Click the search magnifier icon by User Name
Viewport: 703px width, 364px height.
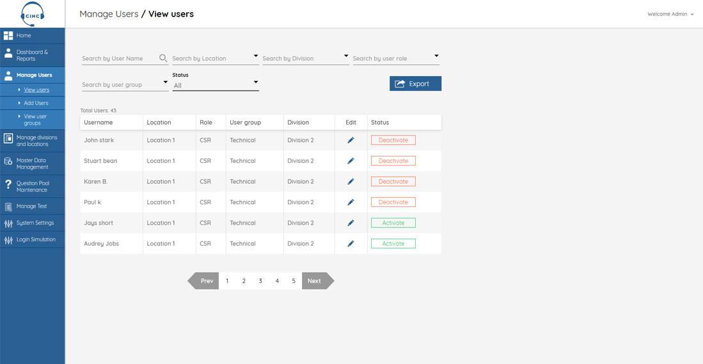163,58
